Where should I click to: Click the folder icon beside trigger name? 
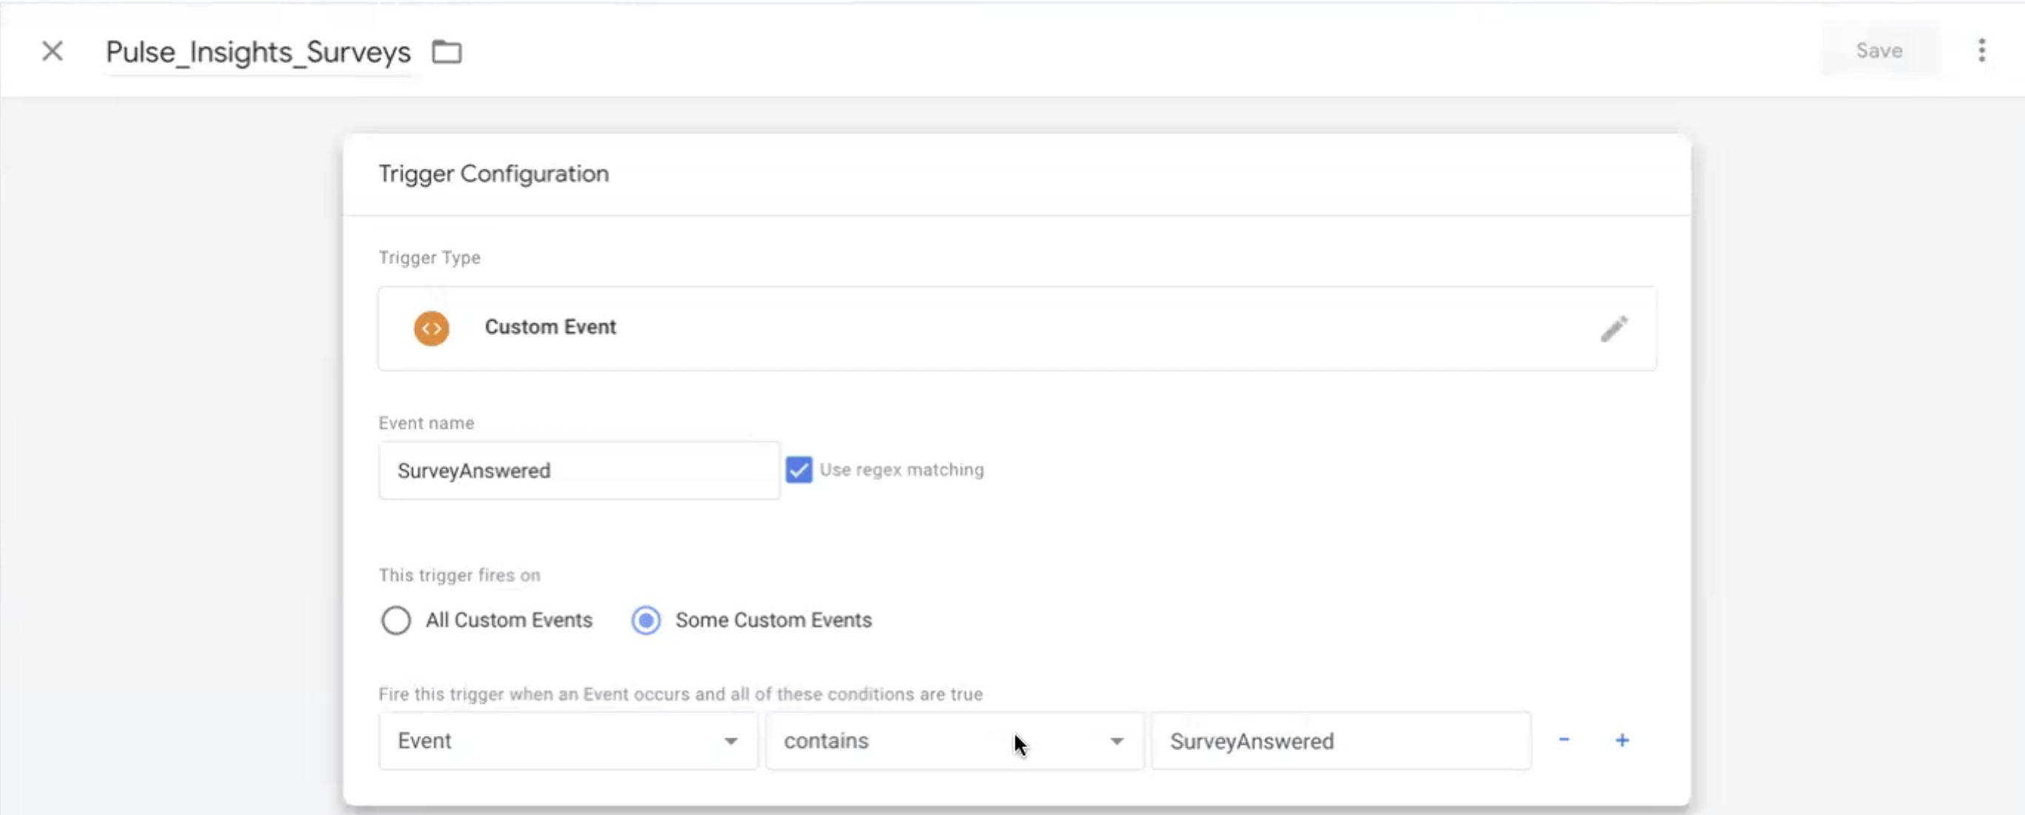pos(447,52)
